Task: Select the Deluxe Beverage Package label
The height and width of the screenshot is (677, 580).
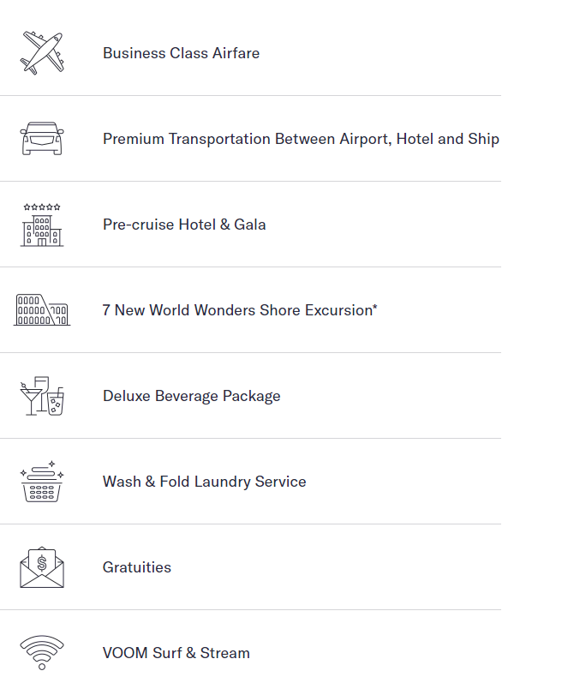Action: point(192,397)
